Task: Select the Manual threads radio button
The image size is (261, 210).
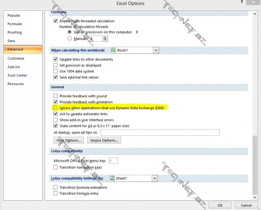Action: pyautogui.click(x=70, y=38)
